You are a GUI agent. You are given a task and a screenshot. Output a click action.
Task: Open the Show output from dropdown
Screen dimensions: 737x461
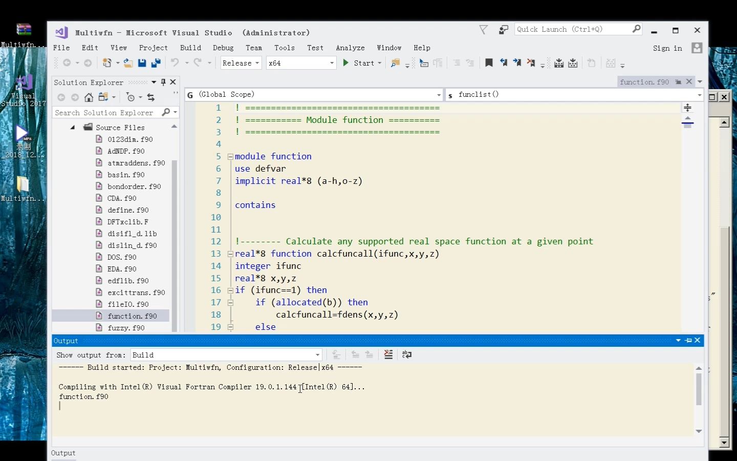coord(317,354)
